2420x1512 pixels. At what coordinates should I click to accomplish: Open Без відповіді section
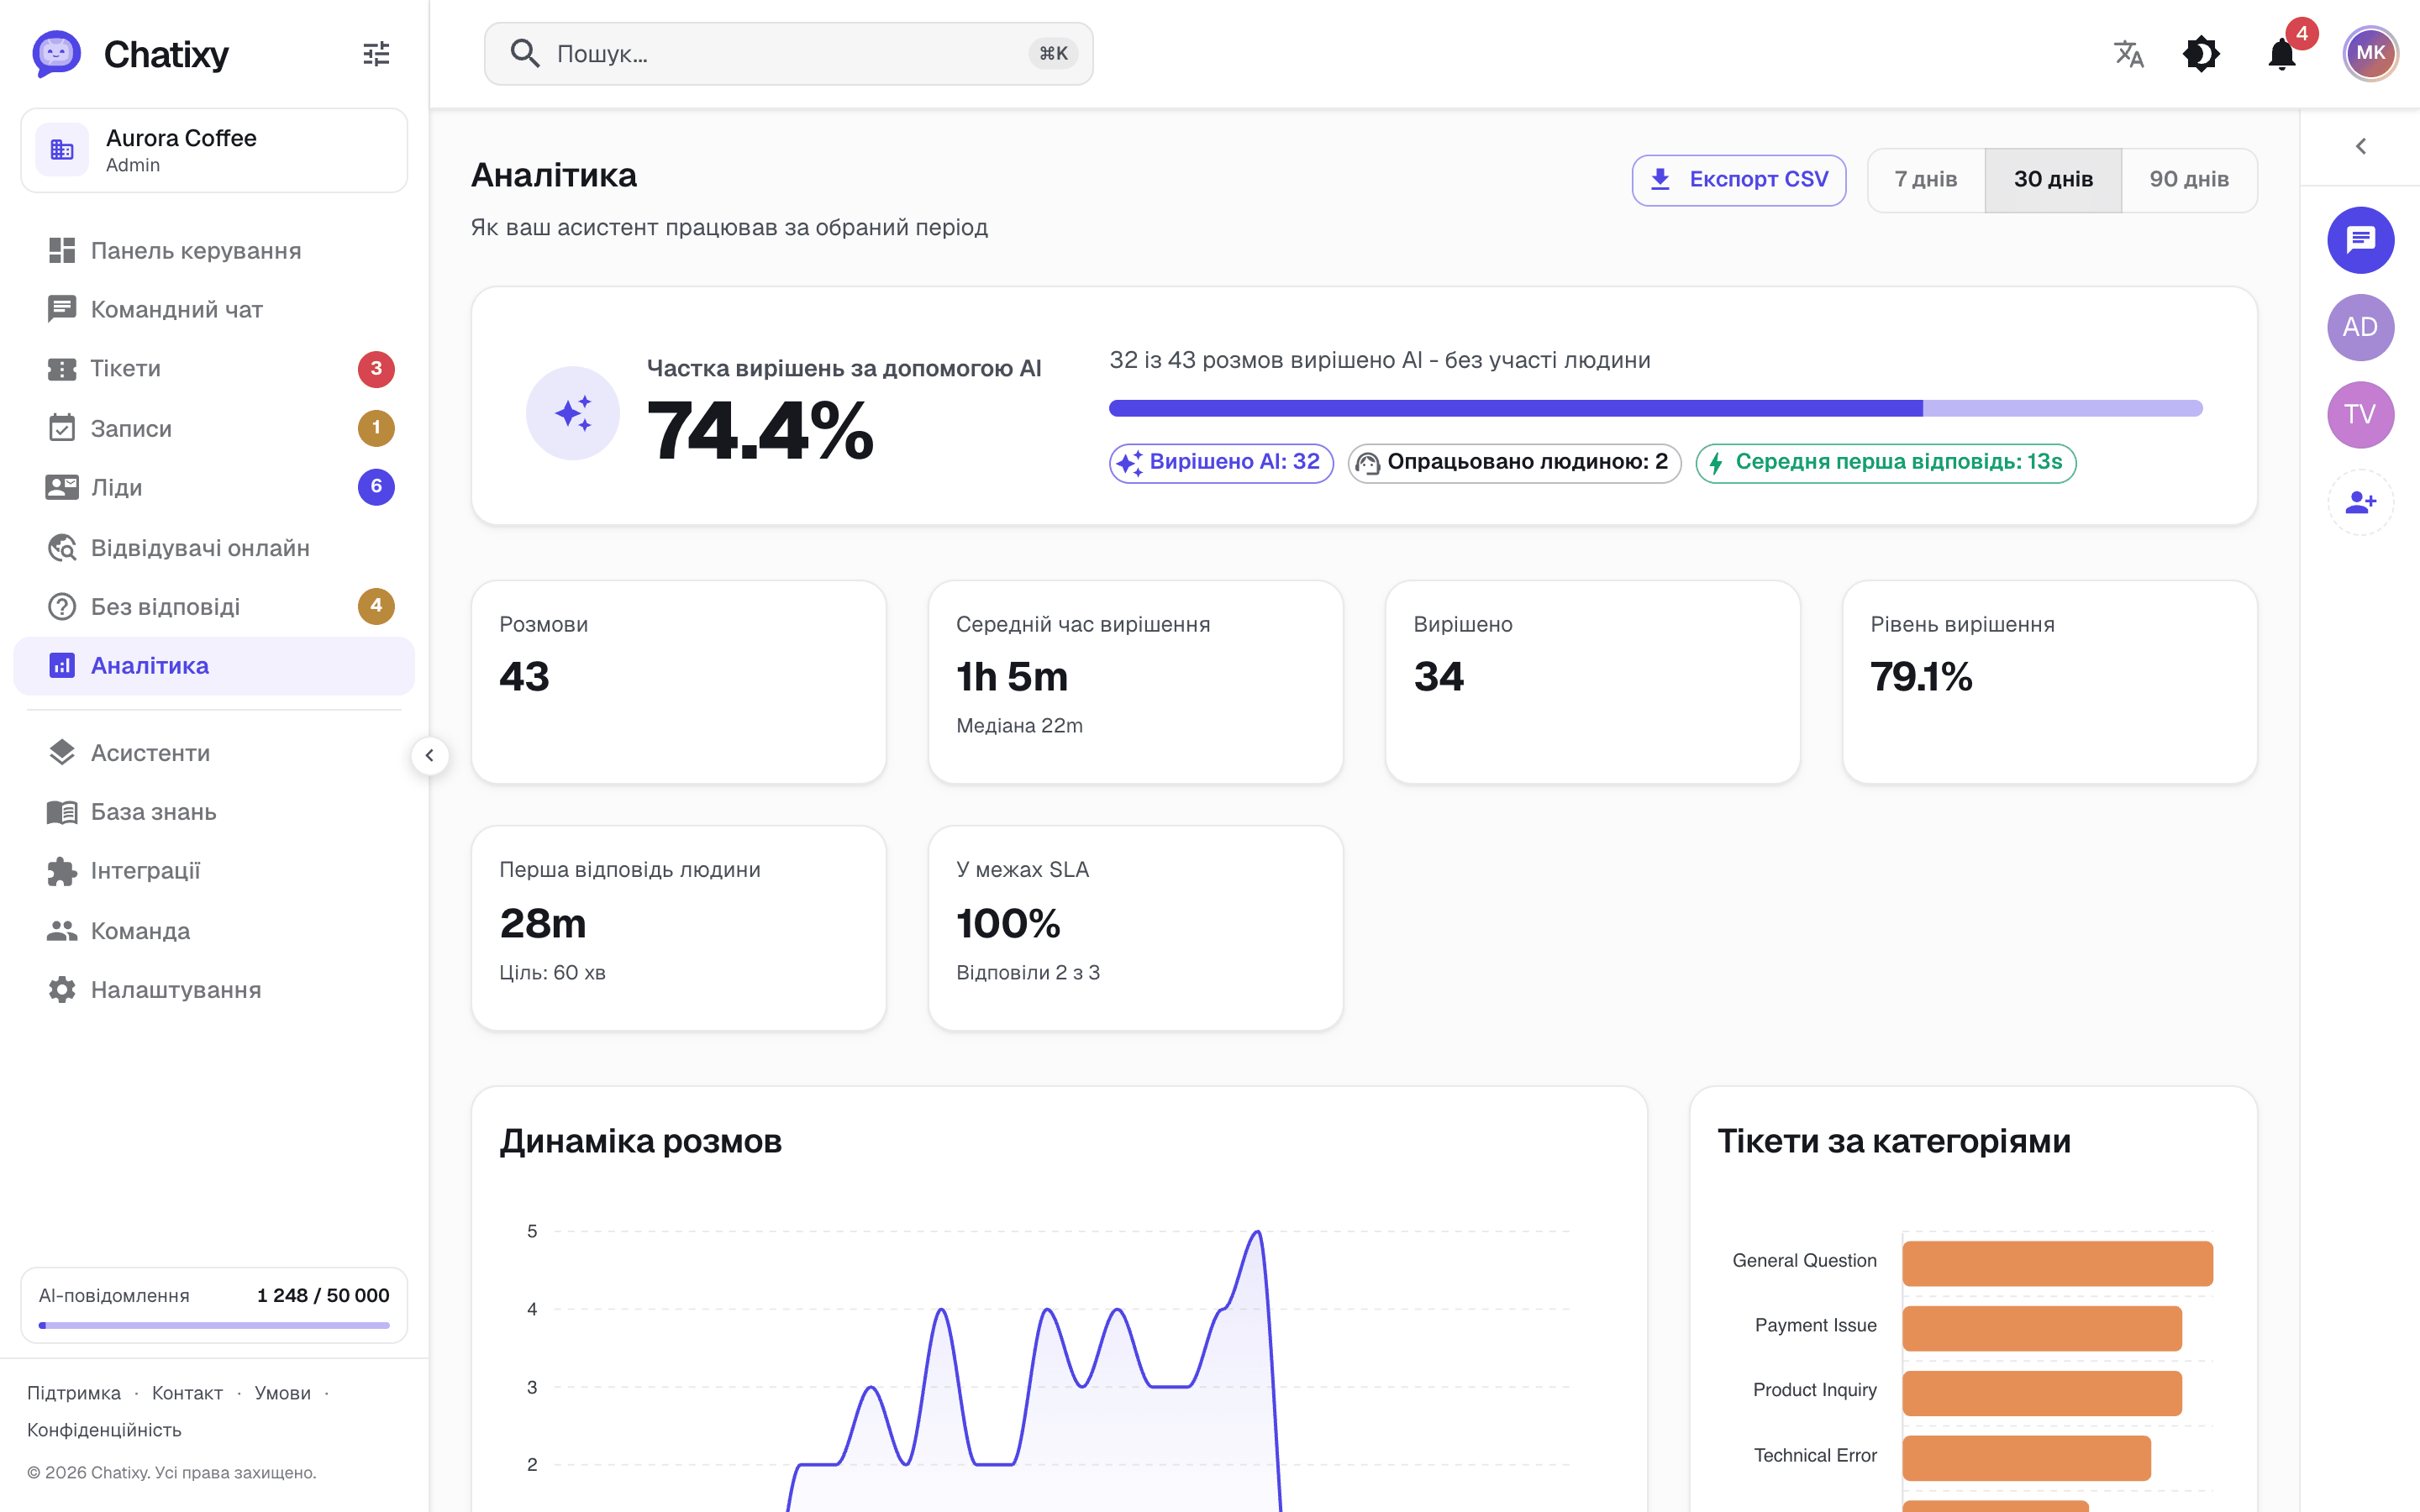pyautogui.click(x=214, y=606)
